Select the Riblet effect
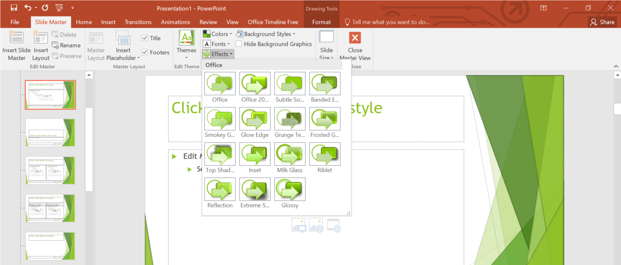This screenshot has width=621, height=265. 325,158
